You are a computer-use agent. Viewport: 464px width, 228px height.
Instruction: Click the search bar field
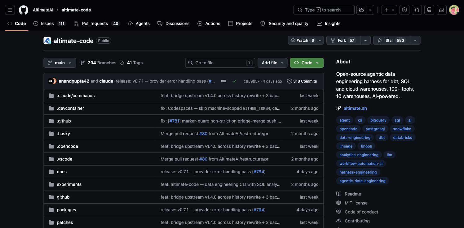(x=324, y=10)
